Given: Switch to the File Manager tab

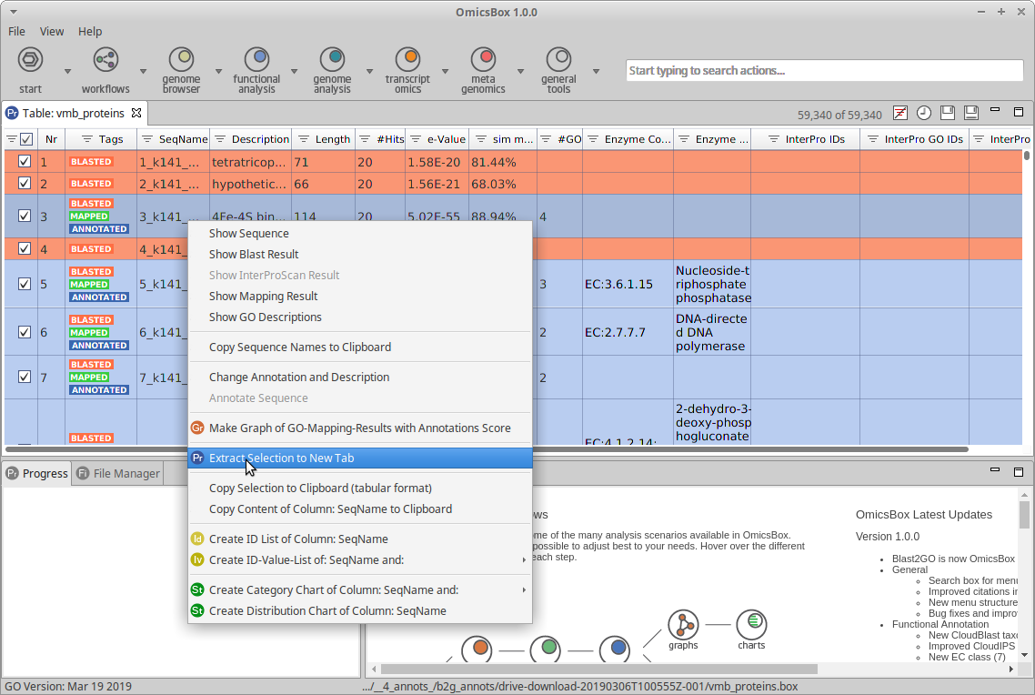Looking at the screenshot, I should (x=126, y=473).
